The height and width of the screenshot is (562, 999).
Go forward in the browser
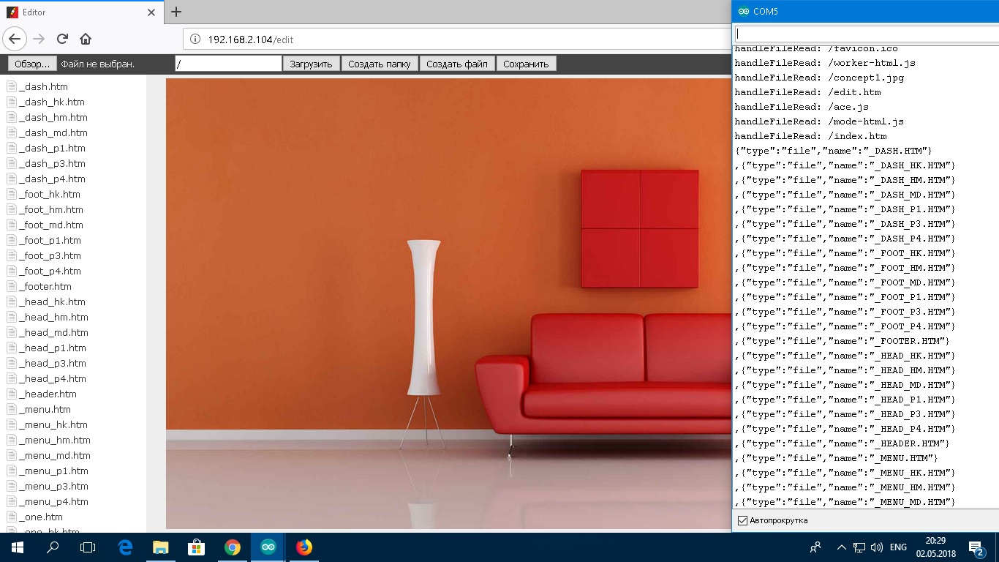[39, 39]
